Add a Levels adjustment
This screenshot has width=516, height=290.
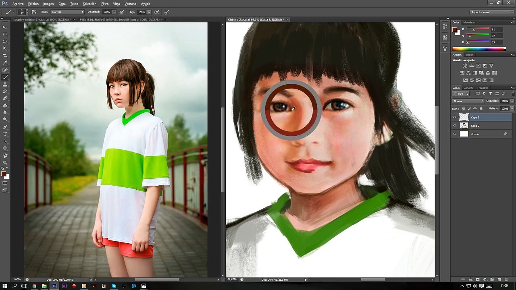pyautogui.click(x=472, y=66)
